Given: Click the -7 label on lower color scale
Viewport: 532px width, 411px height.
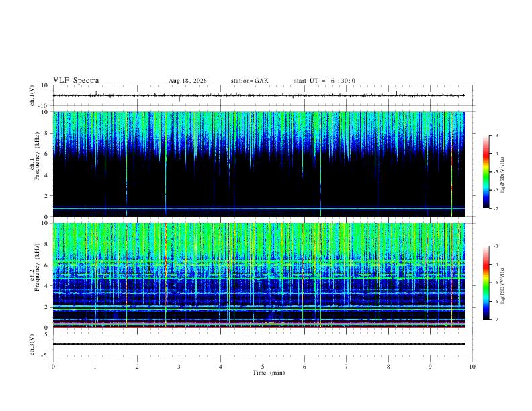Looking at the screenshot, I should [495, 320].
